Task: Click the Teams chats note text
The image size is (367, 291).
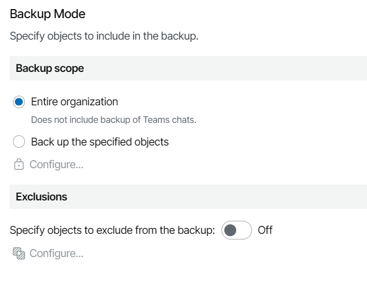Action: 113,120
